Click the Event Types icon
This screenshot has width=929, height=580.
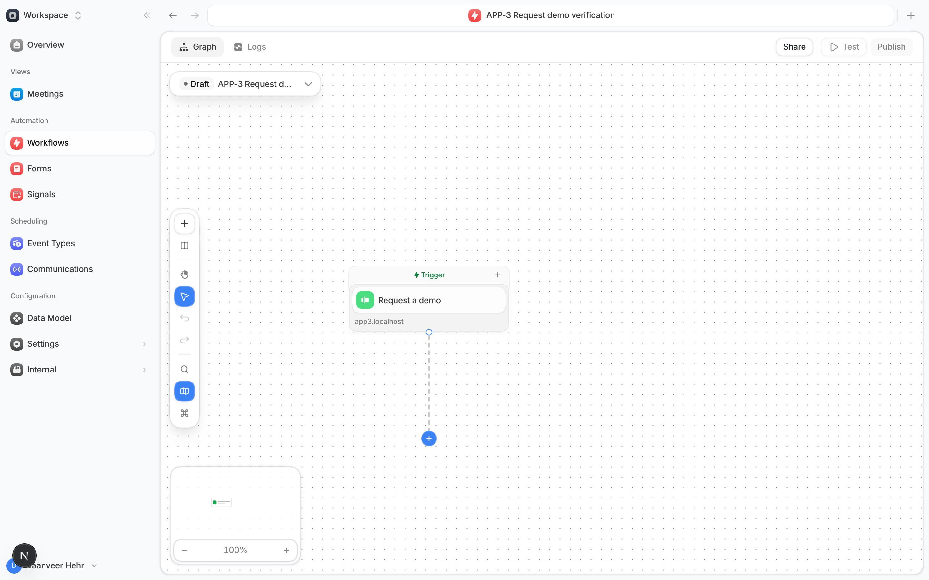pyautogui.click(x=16, y=243)
